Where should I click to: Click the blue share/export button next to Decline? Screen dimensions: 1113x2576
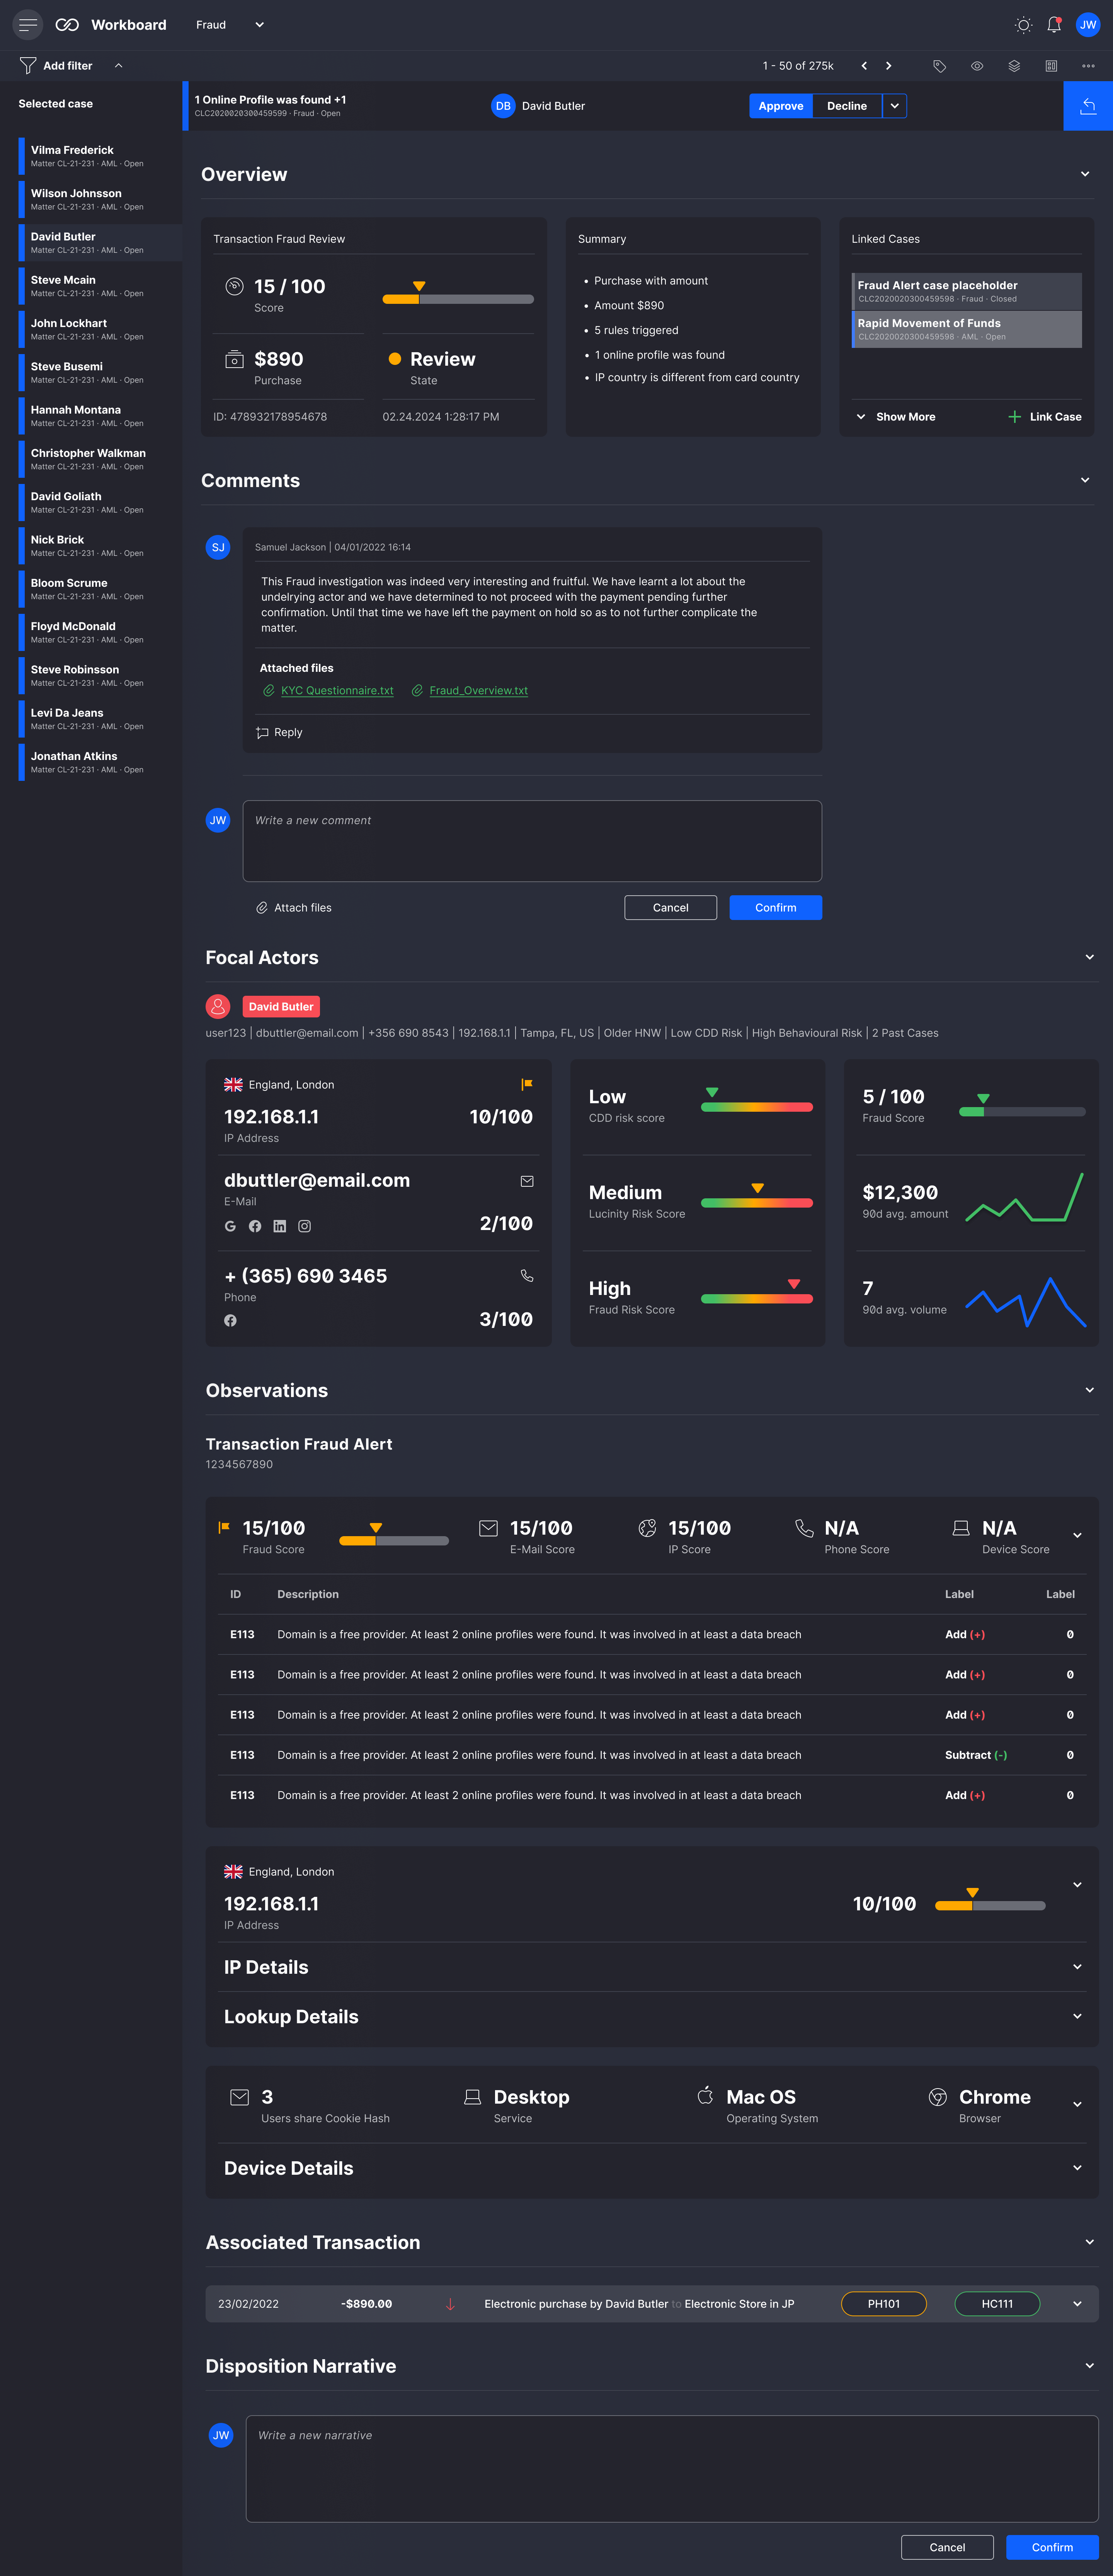coord(1088,106)
